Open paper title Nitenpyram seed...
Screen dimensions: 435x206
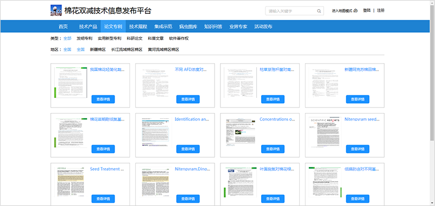(x=362, y=119)
